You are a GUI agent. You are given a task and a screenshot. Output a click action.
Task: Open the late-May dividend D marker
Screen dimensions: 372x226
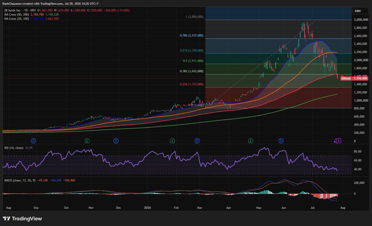[281, 141]
